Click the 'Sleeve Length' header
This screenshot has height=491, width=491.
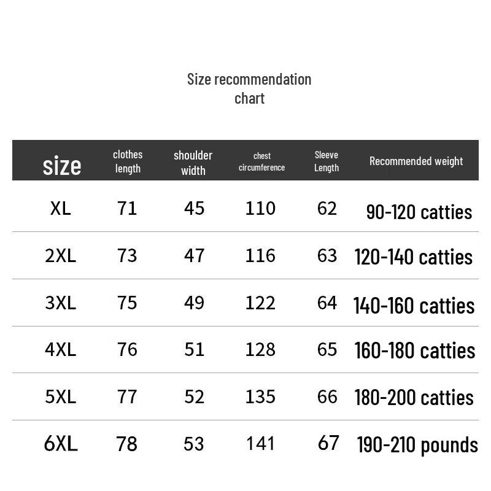point(327,161)
